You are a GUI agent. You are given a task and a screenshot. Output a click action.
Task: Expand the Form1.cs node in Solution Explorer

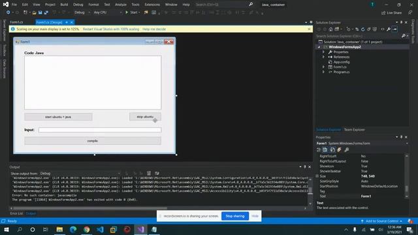pos(324,67)
